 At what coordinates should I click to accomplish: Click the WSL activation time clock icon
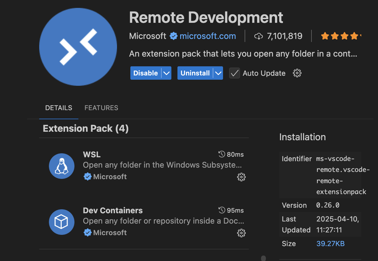pyautogui.click(x=222, y=155)
